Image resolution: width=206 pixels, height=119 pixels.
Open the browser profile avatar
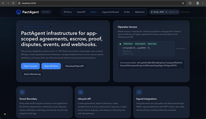[198, 3]
